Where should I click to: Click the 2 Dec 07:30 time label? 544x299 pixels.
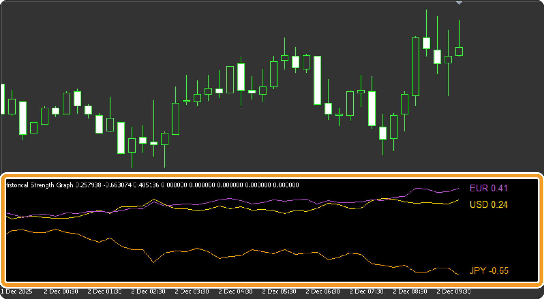pyautogui.click(x=366, y=291)
